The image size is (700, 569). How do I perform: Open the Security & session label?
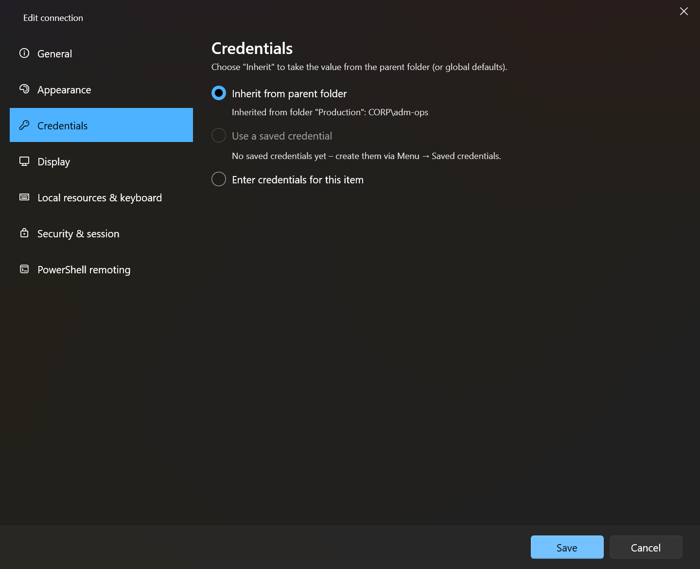point(78,234)
